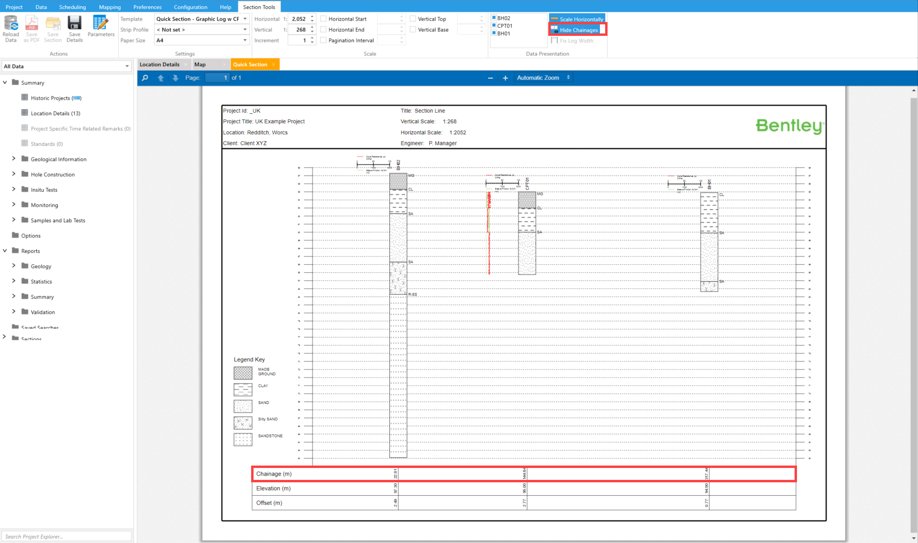This screenshot has height=543, width=918.
Task: Click the page number input field
Action: tap(217, 77)
